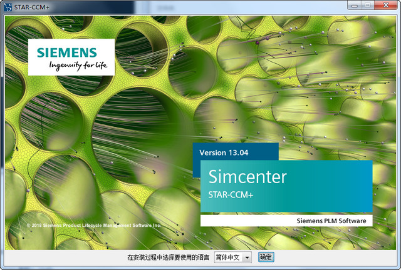Confirm language selection with the 确定 button
This screenshot has height=270, width=401.
point(266,257)
